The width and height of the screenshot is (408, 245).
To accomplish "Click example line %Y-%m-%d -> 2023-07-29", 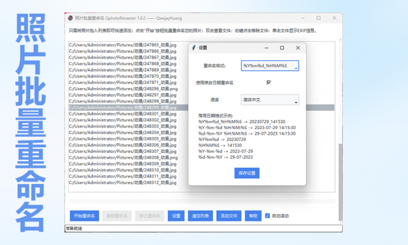I will 226,151.
